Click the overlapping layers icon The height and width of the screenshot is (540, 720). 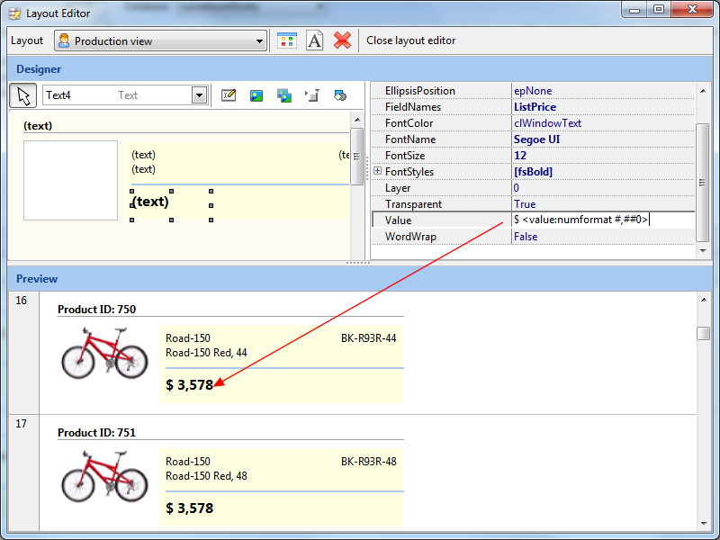[x=284, y=95]
